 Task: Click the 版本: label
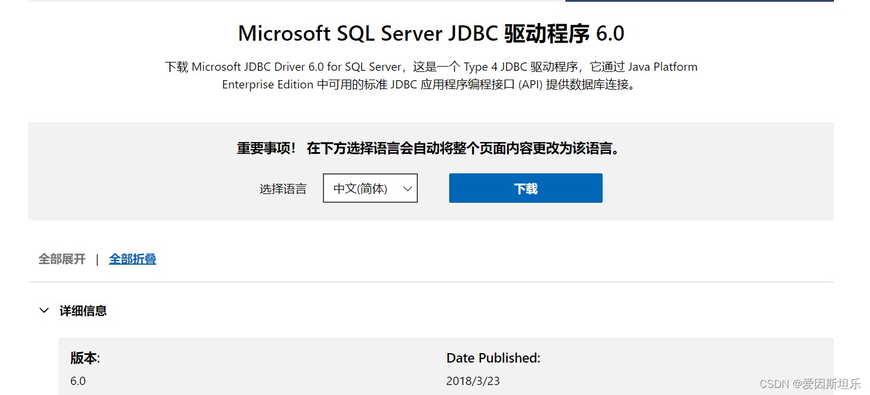coord(85,358)
